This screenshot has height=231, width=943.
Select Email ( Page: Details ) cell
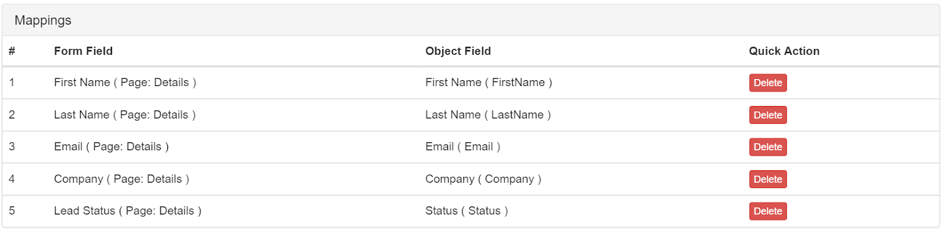[111, 147]
